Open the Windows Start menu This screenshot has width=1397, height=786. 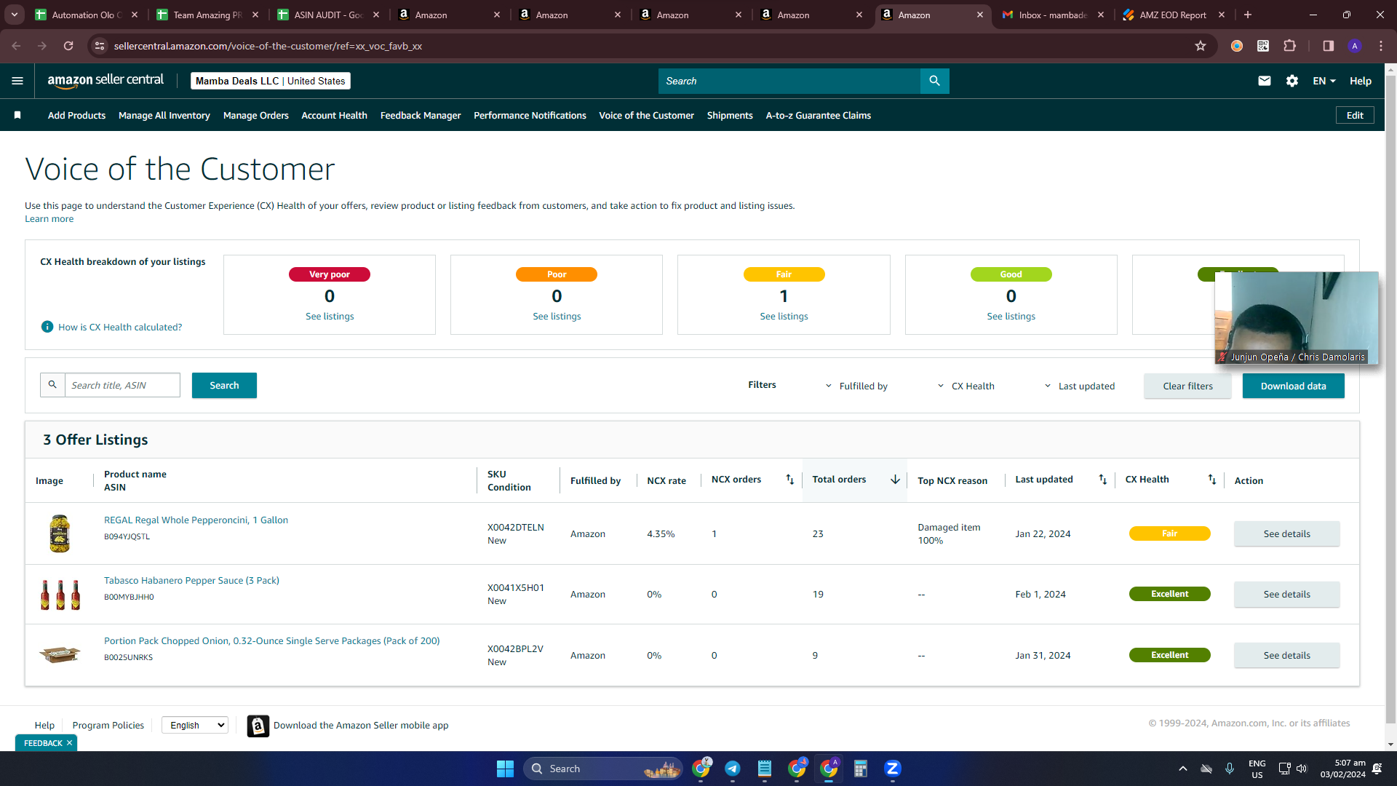point(505,769)
